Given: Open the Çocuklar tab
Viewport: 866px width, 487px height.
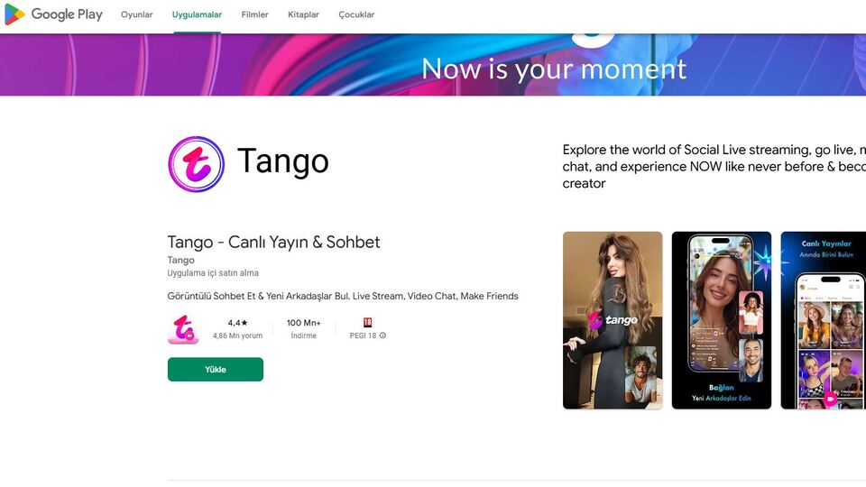Looking at the screenshot, I should (x=356, y=14).
